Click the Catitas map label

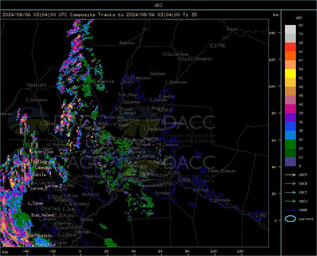tap(201, 190)
